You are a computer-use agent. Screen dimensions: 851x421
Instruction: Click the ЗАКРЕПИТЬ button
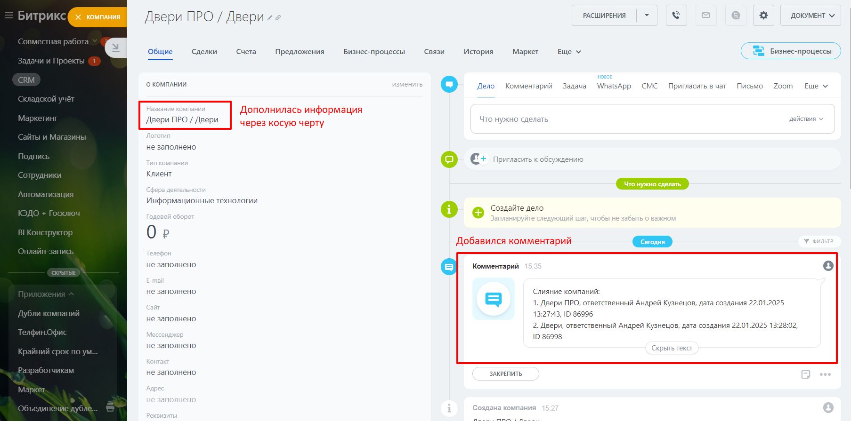pos(506,374)
